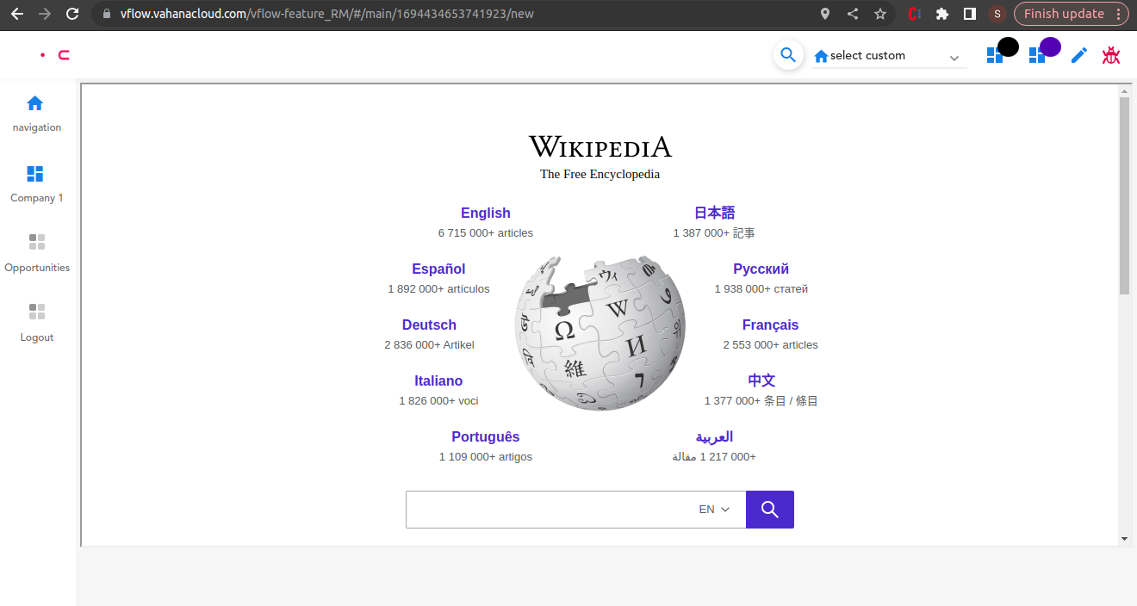Open the Português Wikipedia link

(486, 437)
